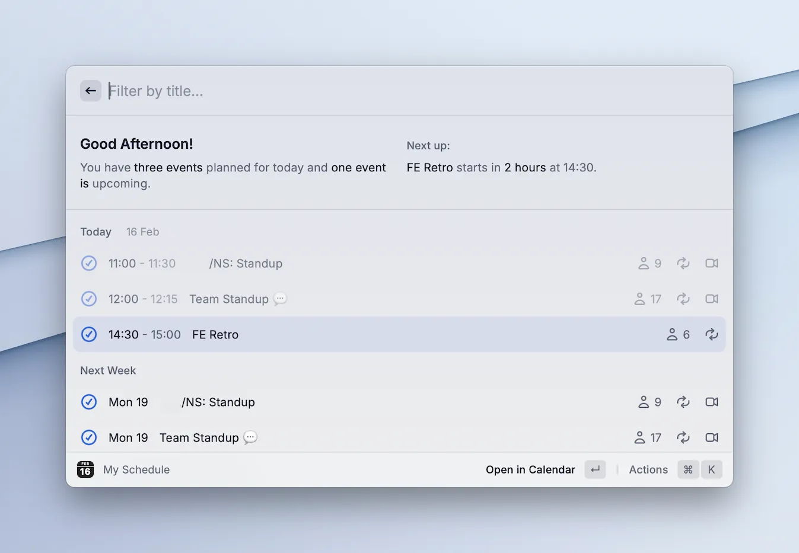Click the recurring icon on 12:00 Team Standup
This screenshot has height=553, width=799.
point(683,299)
